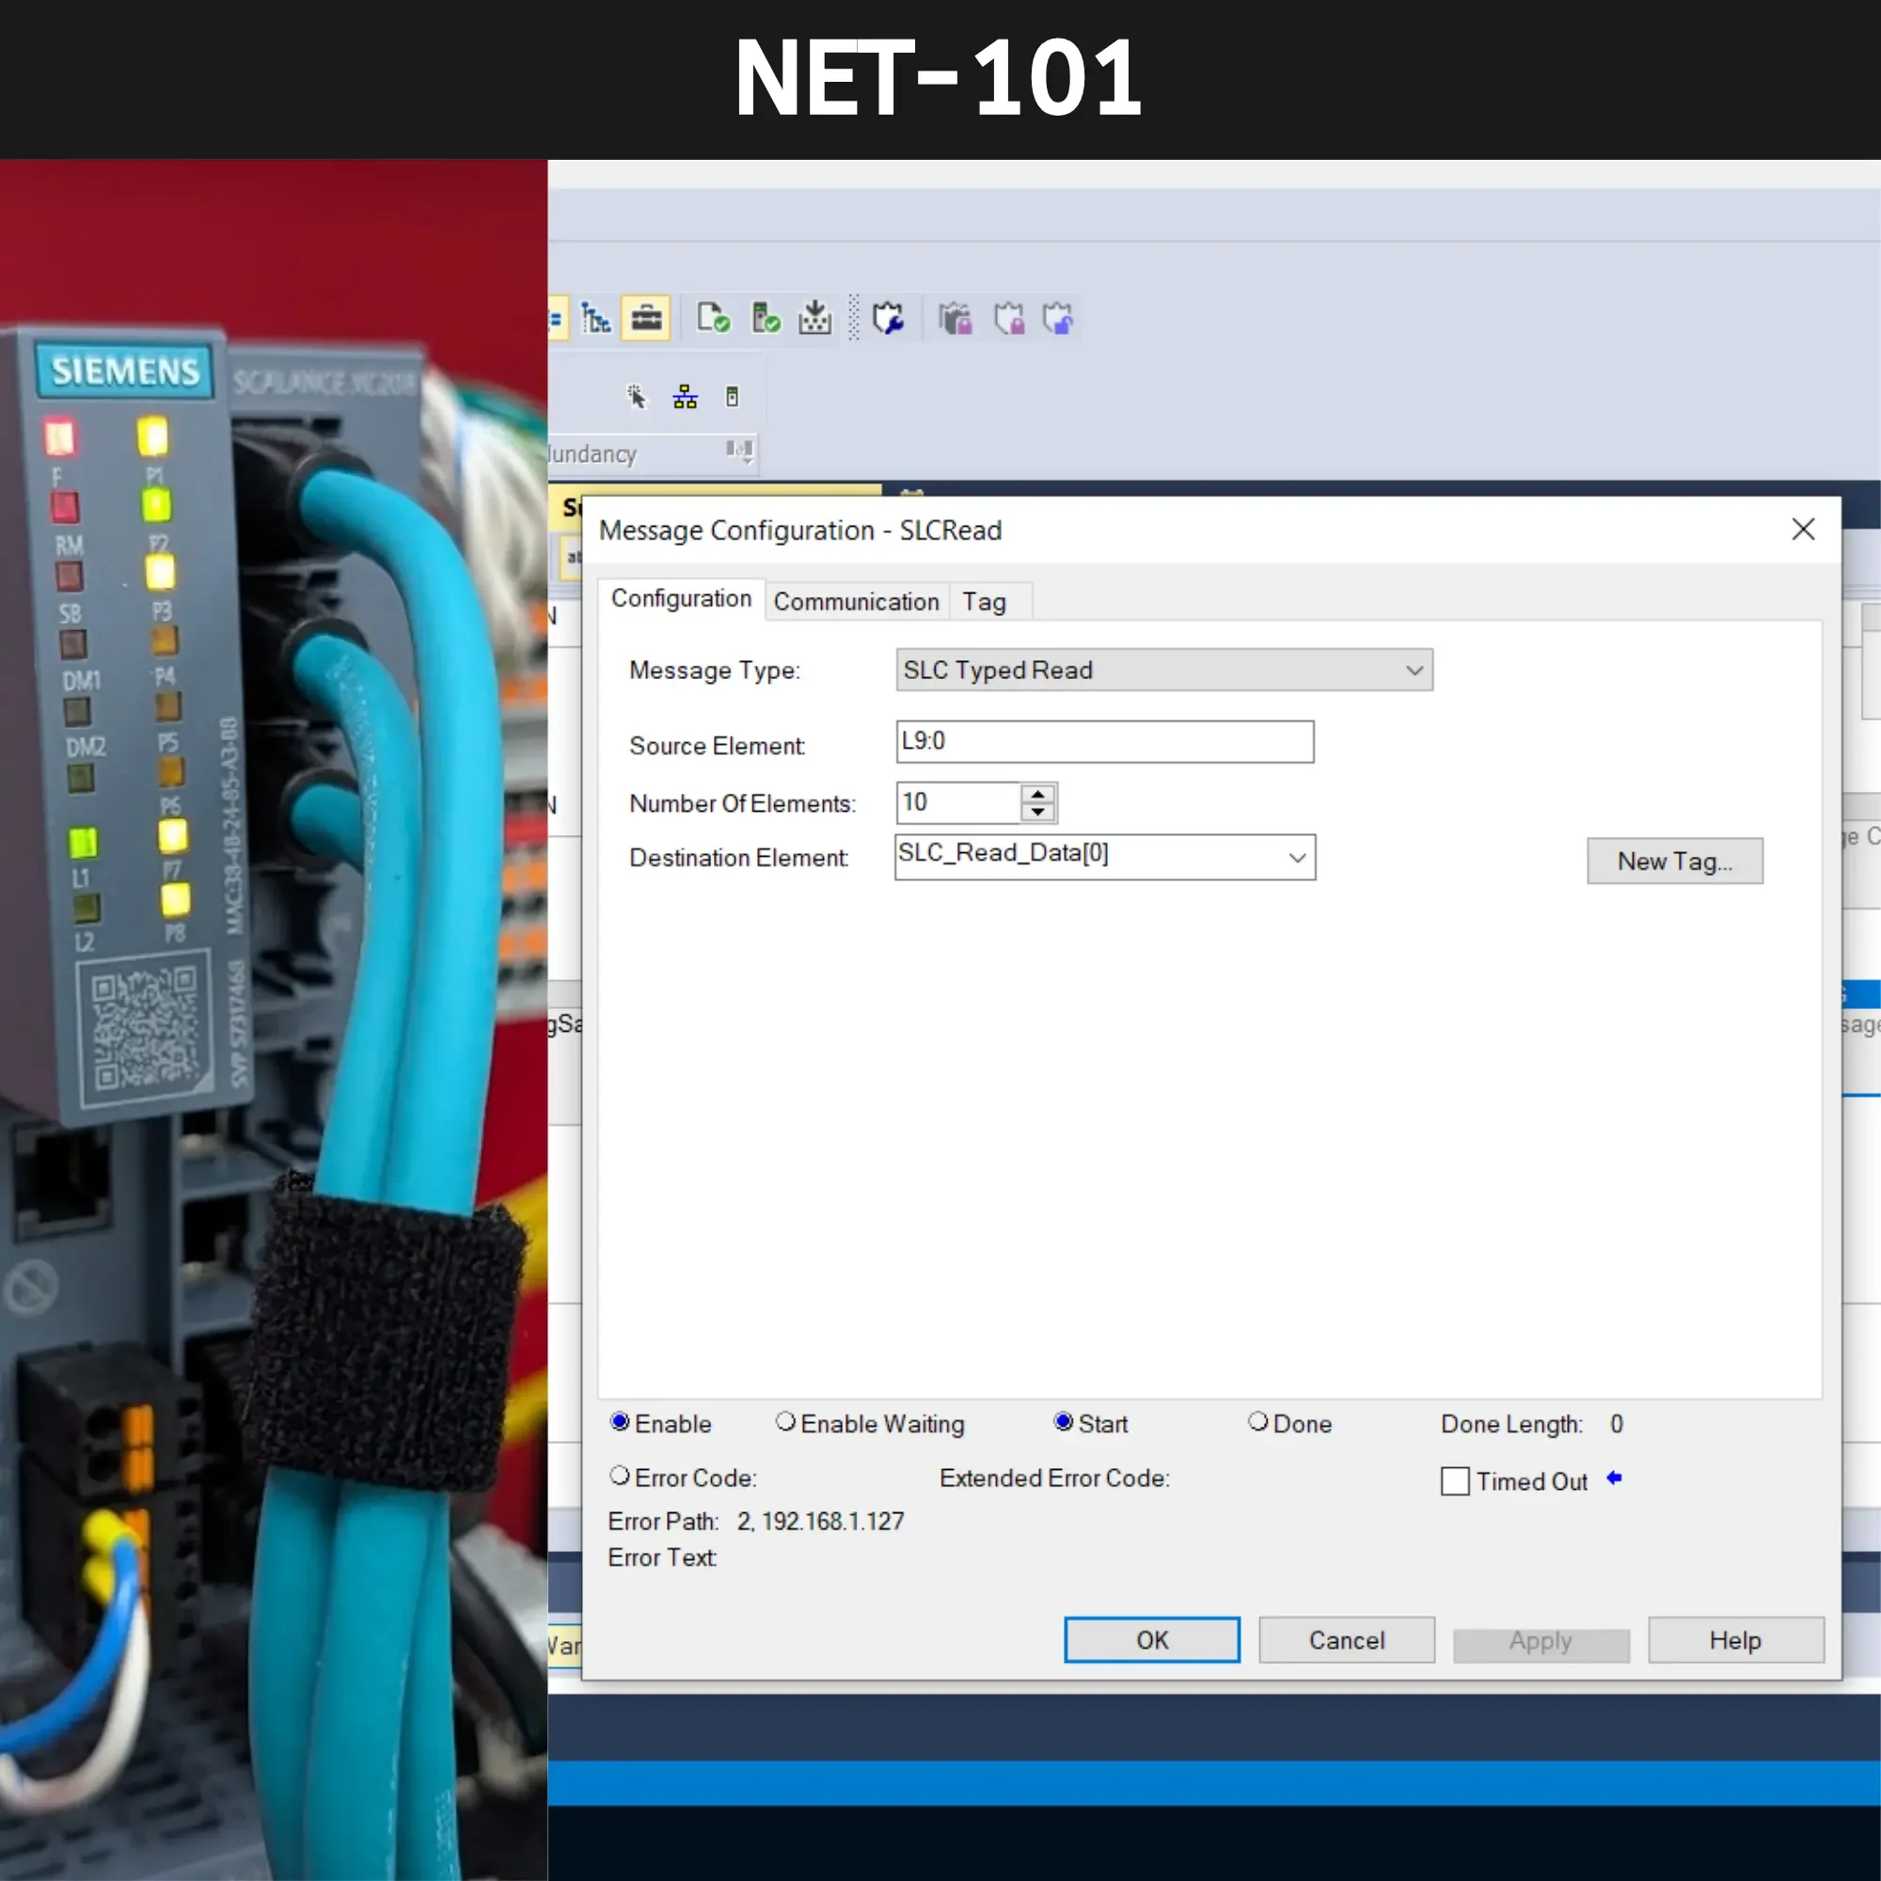Open the security shield with wrench icon
1881x1881 pixels.
(888, 319)
